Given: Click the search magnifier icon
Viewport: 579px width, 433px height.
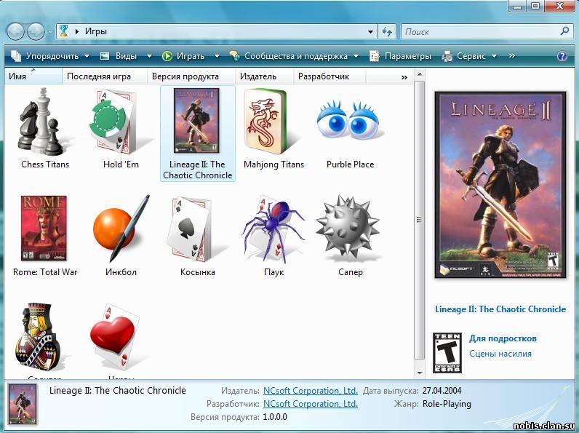Looking at the screenshot, I should 564,31.
